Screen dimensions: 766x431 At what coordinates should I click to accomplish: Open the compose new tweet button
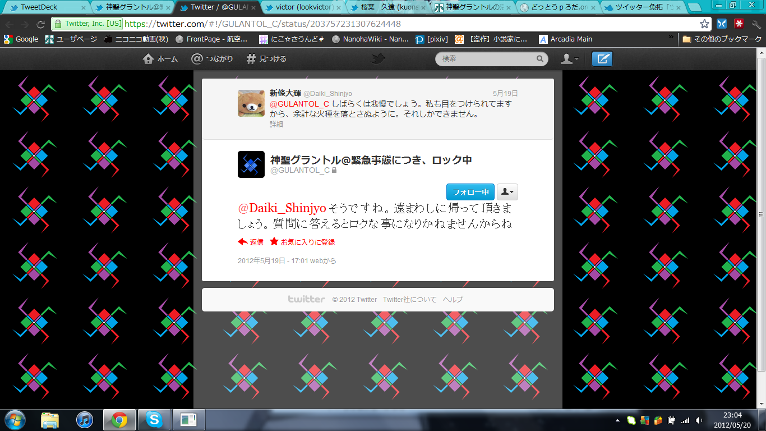(x=602, y=59)
